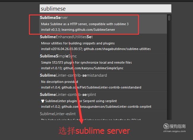Image resolution: width=193 pixels, height=140 pixels.
Task: Click the package list scrollbar thumb
Action: coord(169,18)
